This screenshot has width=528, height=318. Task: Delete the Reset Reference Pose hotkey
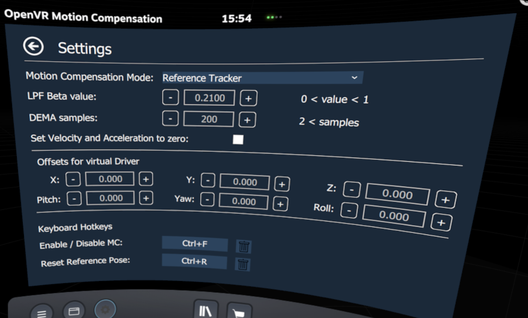(x=242, y=264)
